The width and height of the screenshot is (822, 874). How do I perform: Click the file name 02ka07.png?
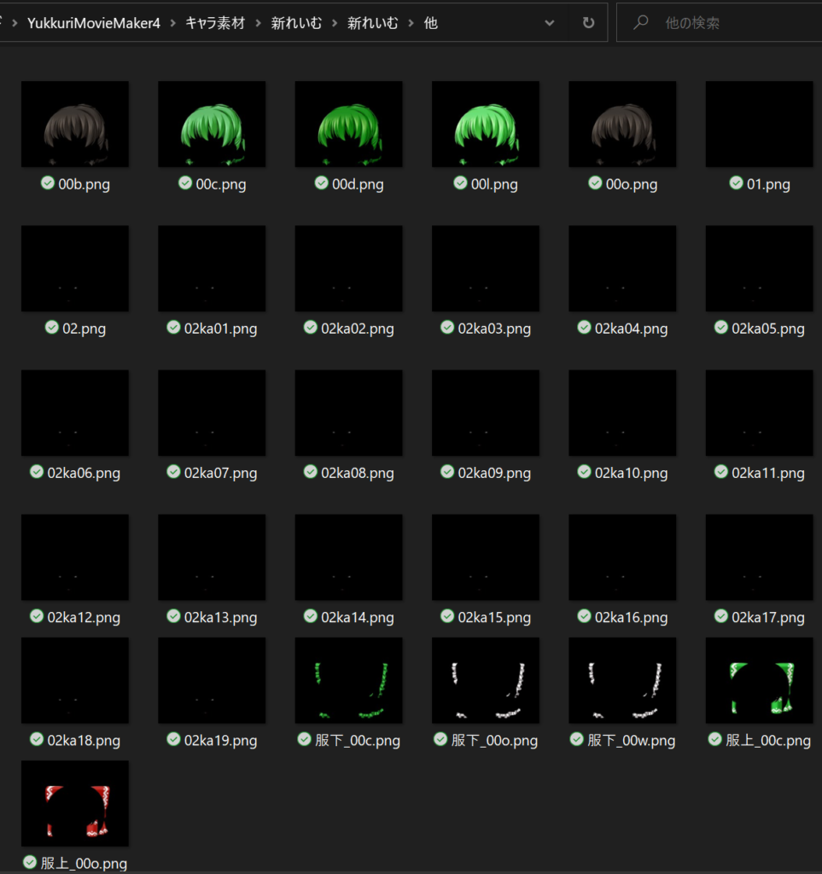(x=221, y=473)
